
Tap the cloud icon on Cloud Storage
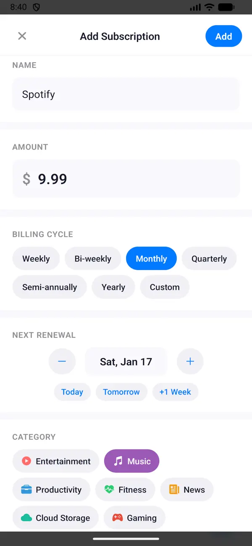pyautogui.click(x=26, y=518)
